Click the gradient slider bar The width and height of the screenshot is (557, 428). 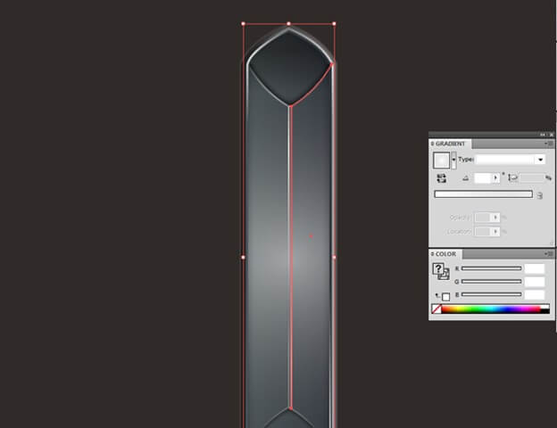pos(484,194)
